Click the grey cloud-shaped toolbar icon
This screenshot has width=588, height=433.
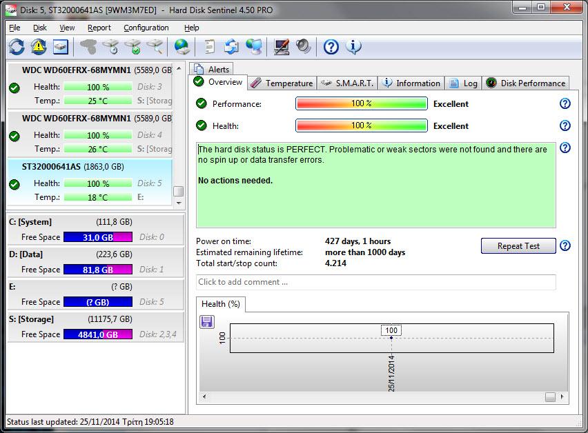[x=88, y=47]
